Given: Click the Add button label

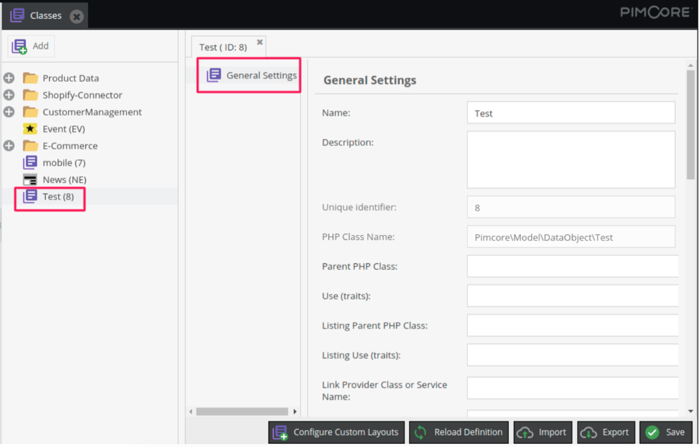Looking at the screenshot, I should pyautogui.click(x=40, y=46).
